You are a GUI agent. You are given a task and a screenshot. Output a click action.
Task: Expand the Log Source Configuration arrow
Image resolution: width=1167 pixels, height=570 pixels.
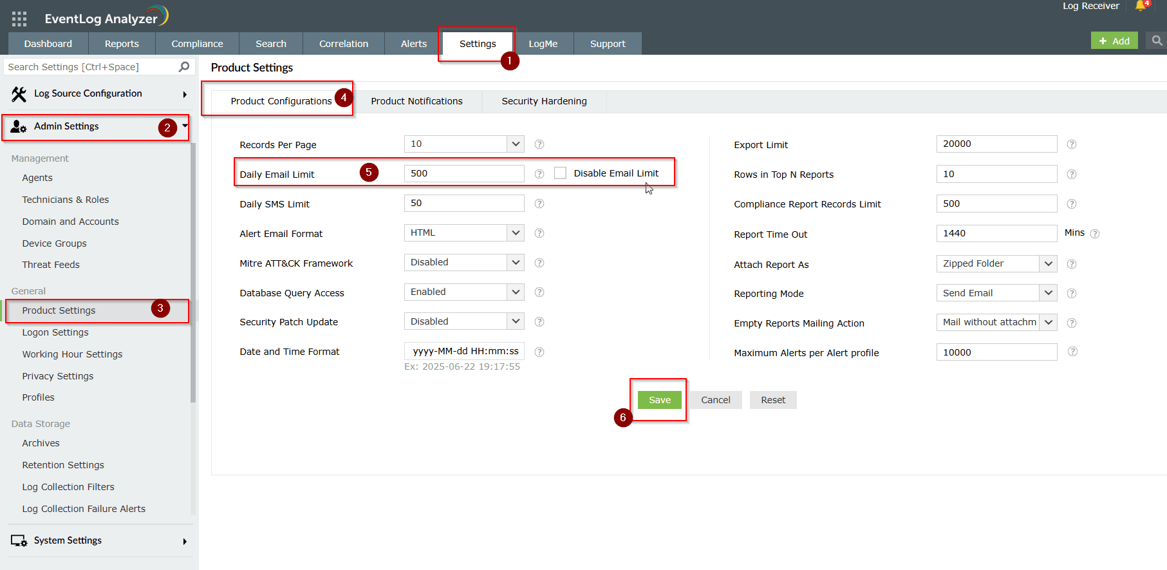click(185, 95)
